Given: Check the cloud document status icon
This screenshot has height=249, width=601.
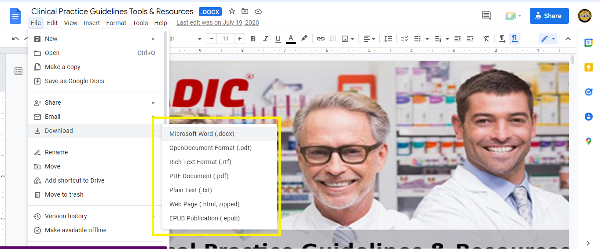Looking at the screenshot, I should pyautogui.click(x=258, y=11).
